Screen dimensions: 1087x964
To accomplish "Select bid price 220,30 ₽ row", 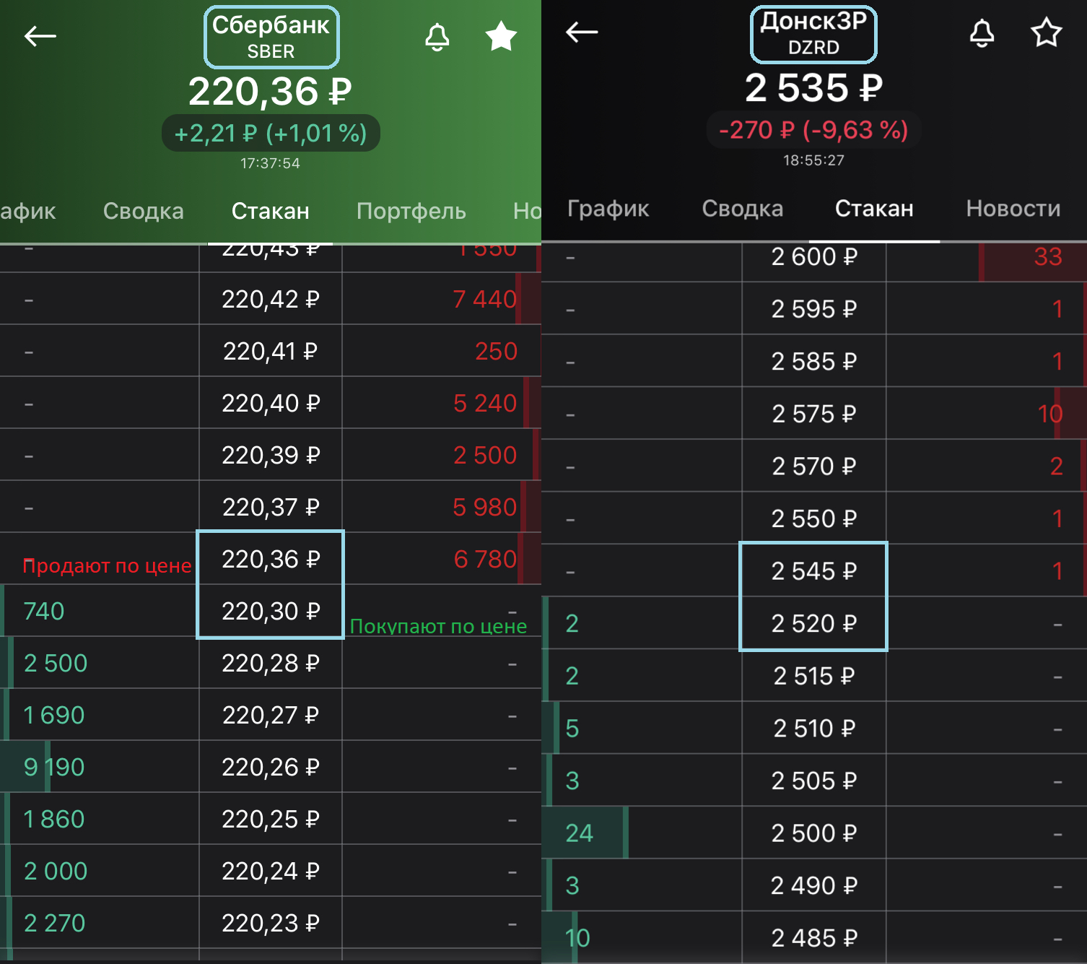I will click(271, 611).
